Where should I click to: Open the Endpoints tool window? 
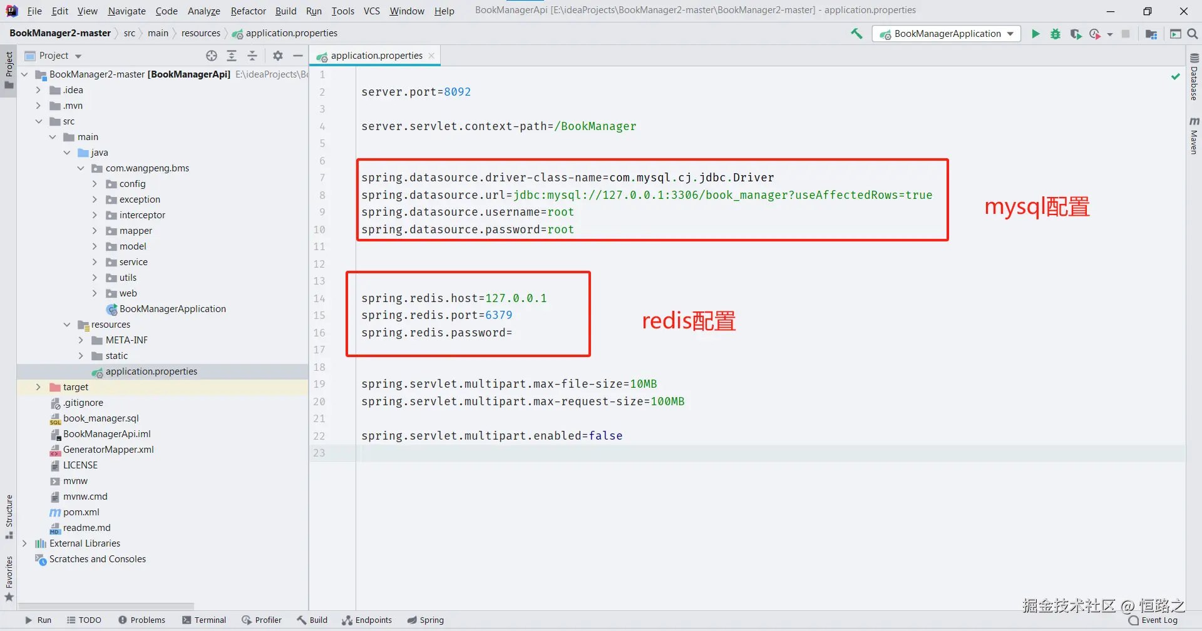click(367, 620)
